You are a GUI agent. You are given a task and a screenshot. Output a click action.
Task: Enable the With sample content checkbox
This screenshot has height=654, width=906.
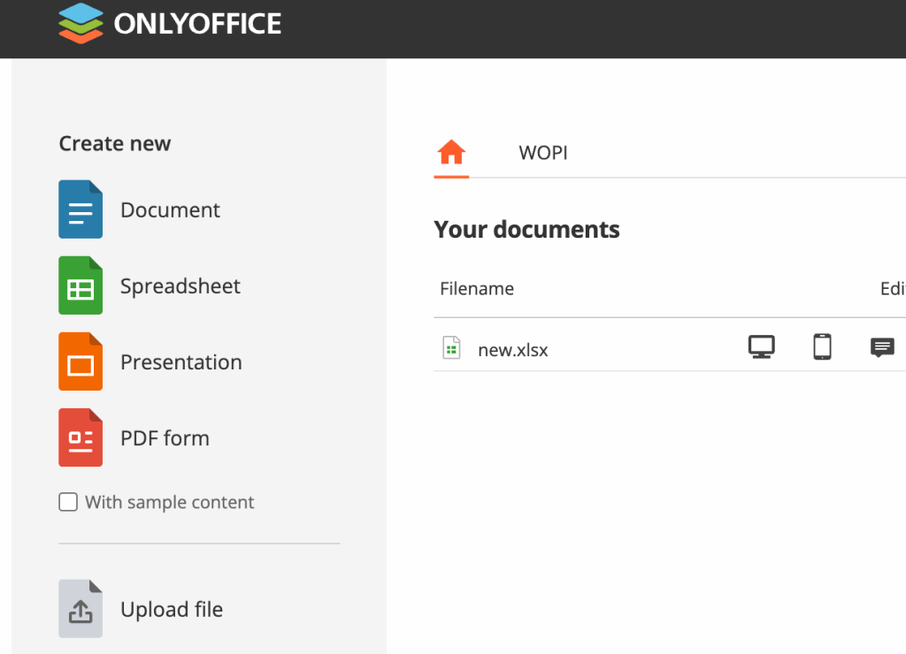[68, 502]
